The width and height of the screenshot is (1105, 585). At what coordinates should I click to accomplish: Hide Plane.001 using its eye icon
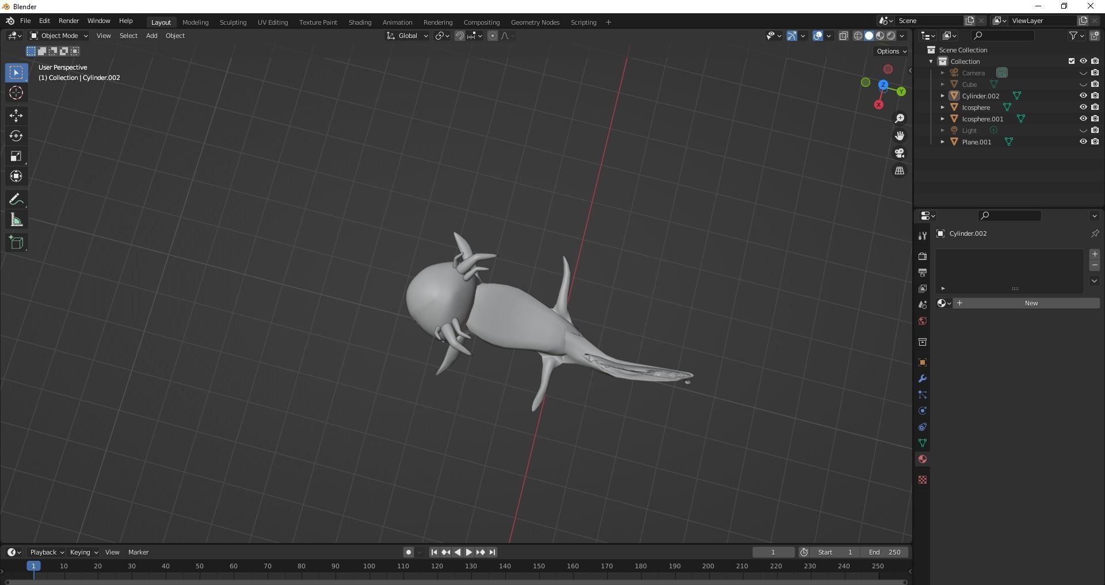click(x=1083, y=142)
